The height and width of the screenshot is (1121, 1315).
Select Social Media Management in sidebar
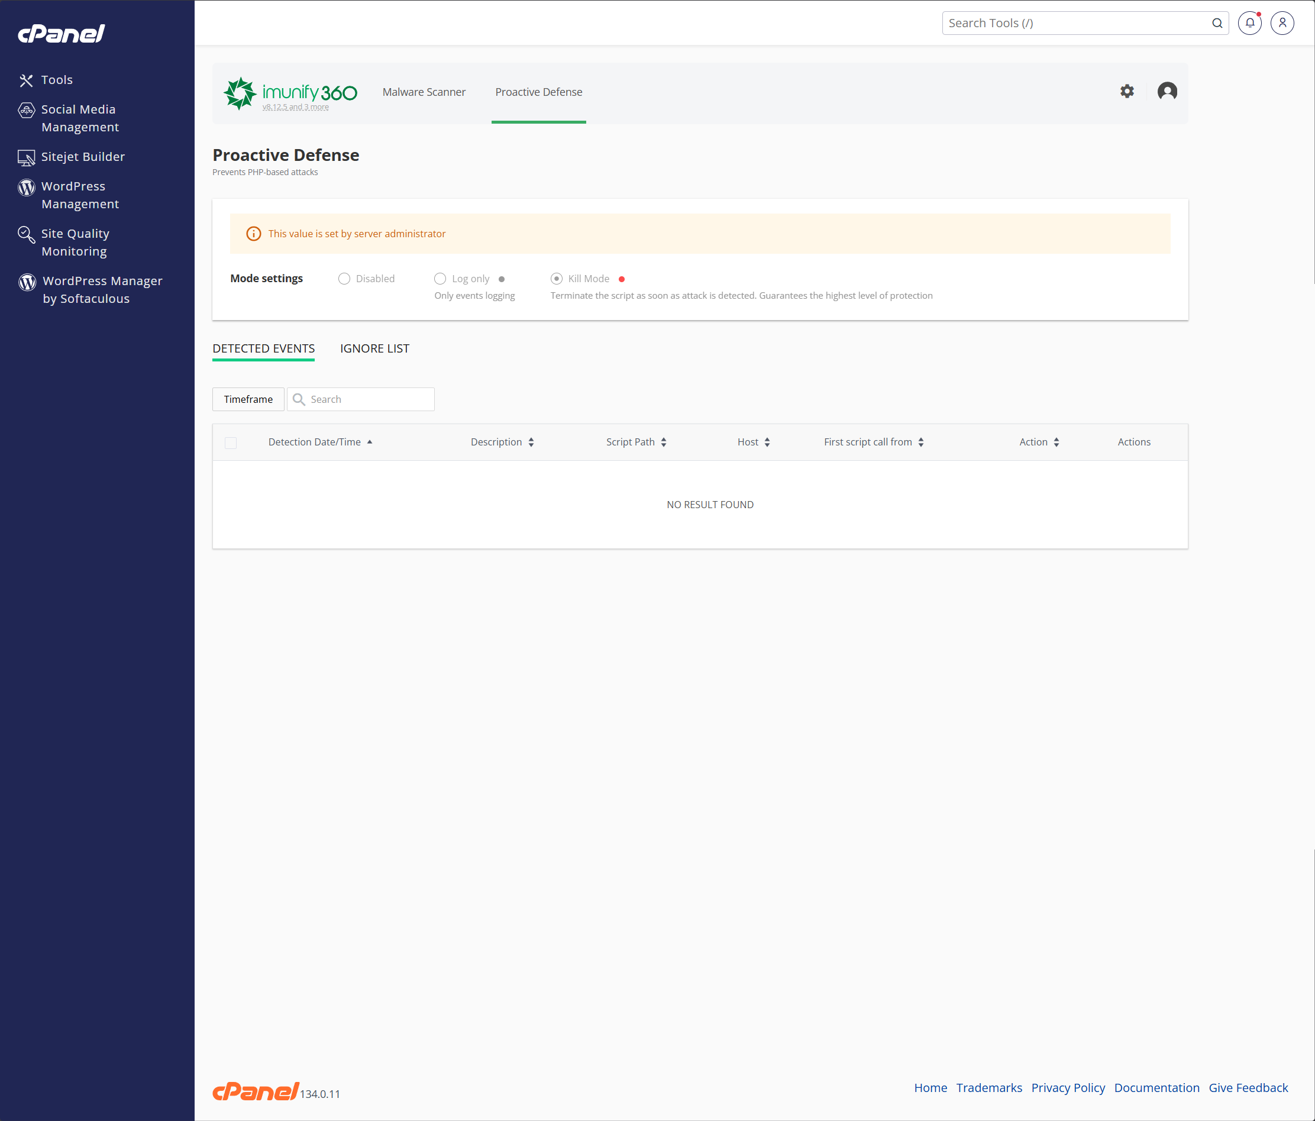pos(78,118)
